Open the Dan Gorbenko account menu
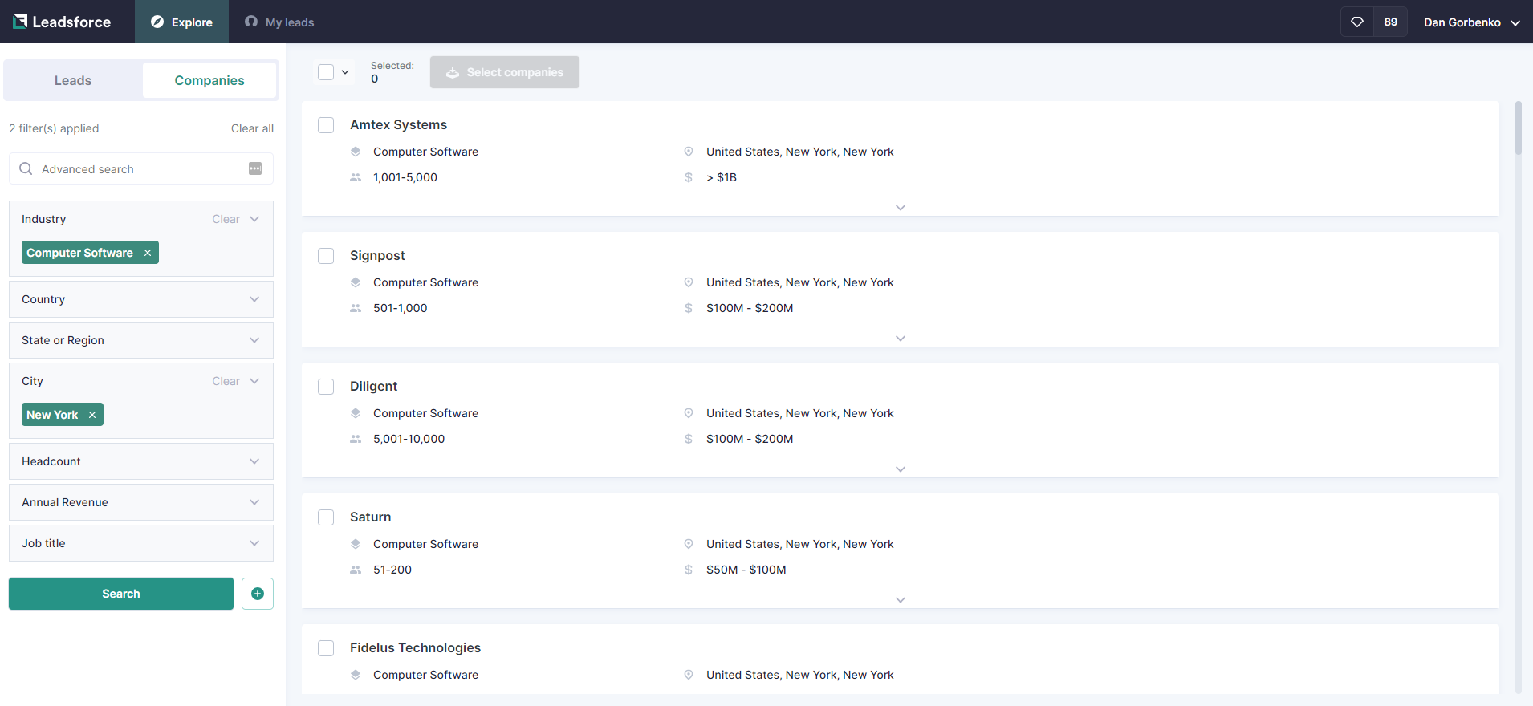 click(1471, 22)
